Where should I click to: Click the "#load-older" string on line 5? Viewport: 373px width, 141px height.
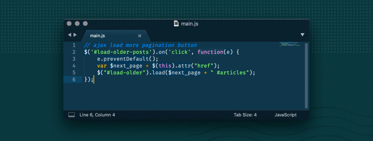click(x=125, y=72)
